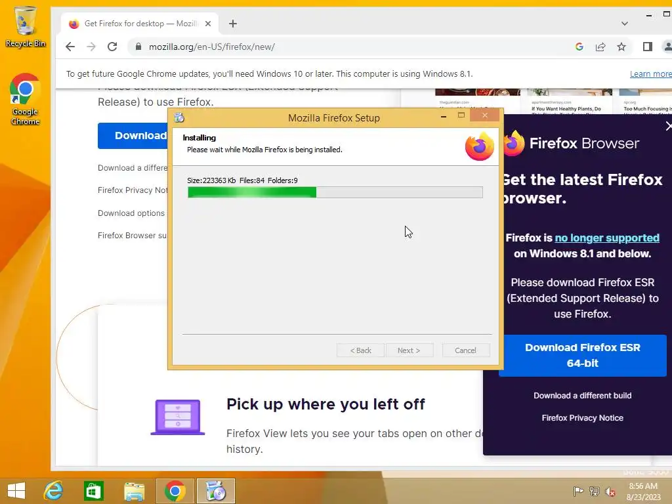Viewport: 672px width, 504px height.
Task: Cancel the Mozilla Firefox installation
Action: pos(466,350)
